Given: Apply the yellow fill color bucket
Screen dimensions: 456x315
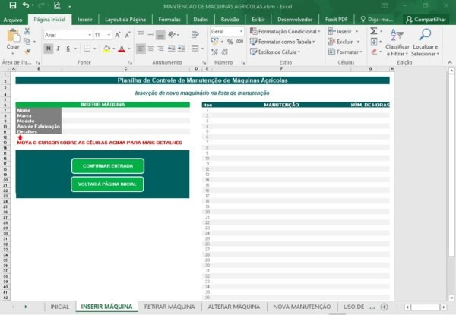Looking at the screenshot, I should pos(106,49).
